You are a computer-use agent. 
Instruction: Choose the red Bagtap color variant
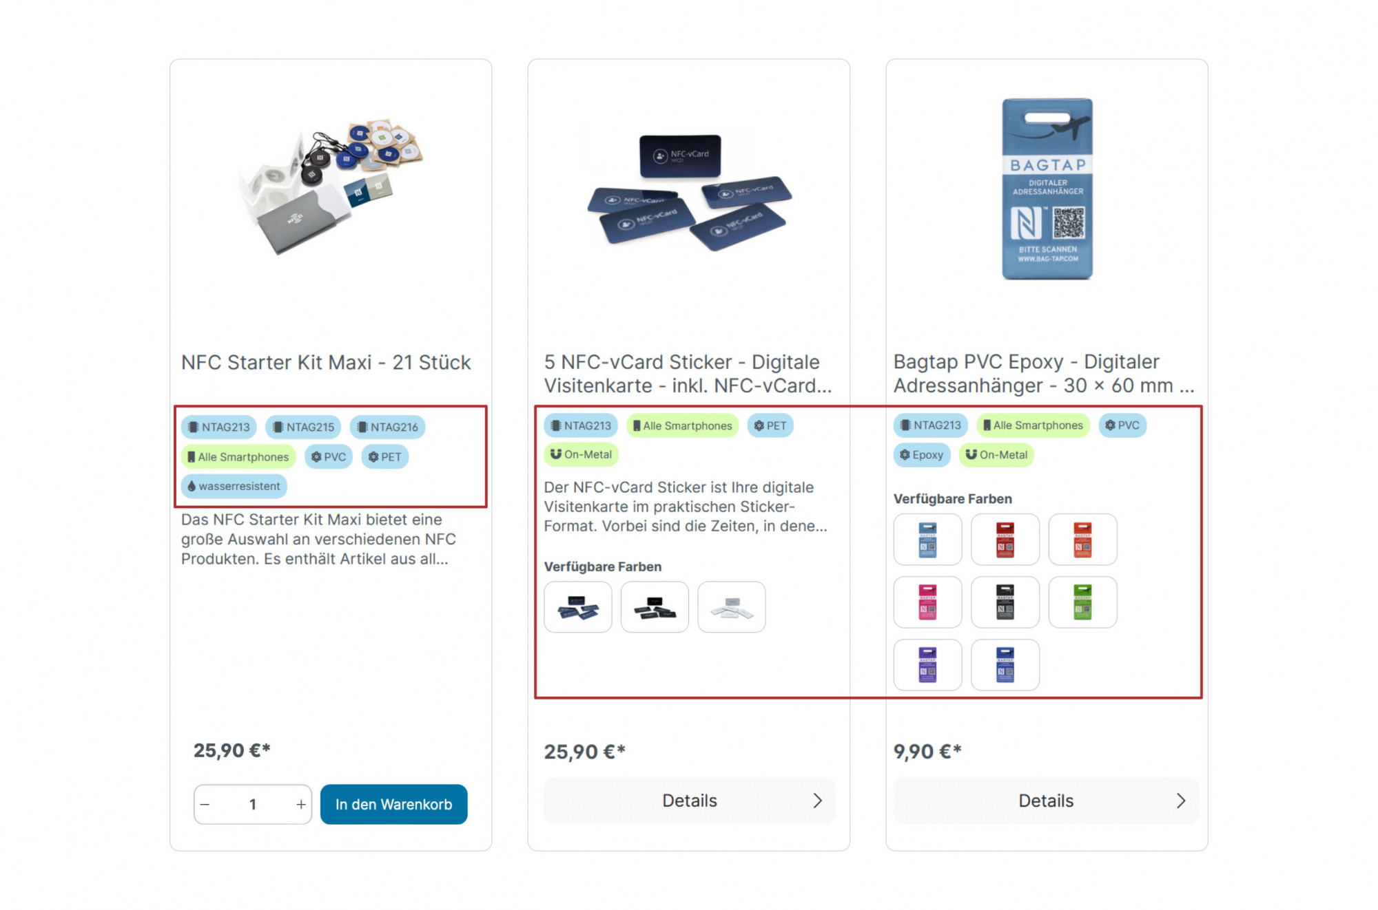(1005, 540)
